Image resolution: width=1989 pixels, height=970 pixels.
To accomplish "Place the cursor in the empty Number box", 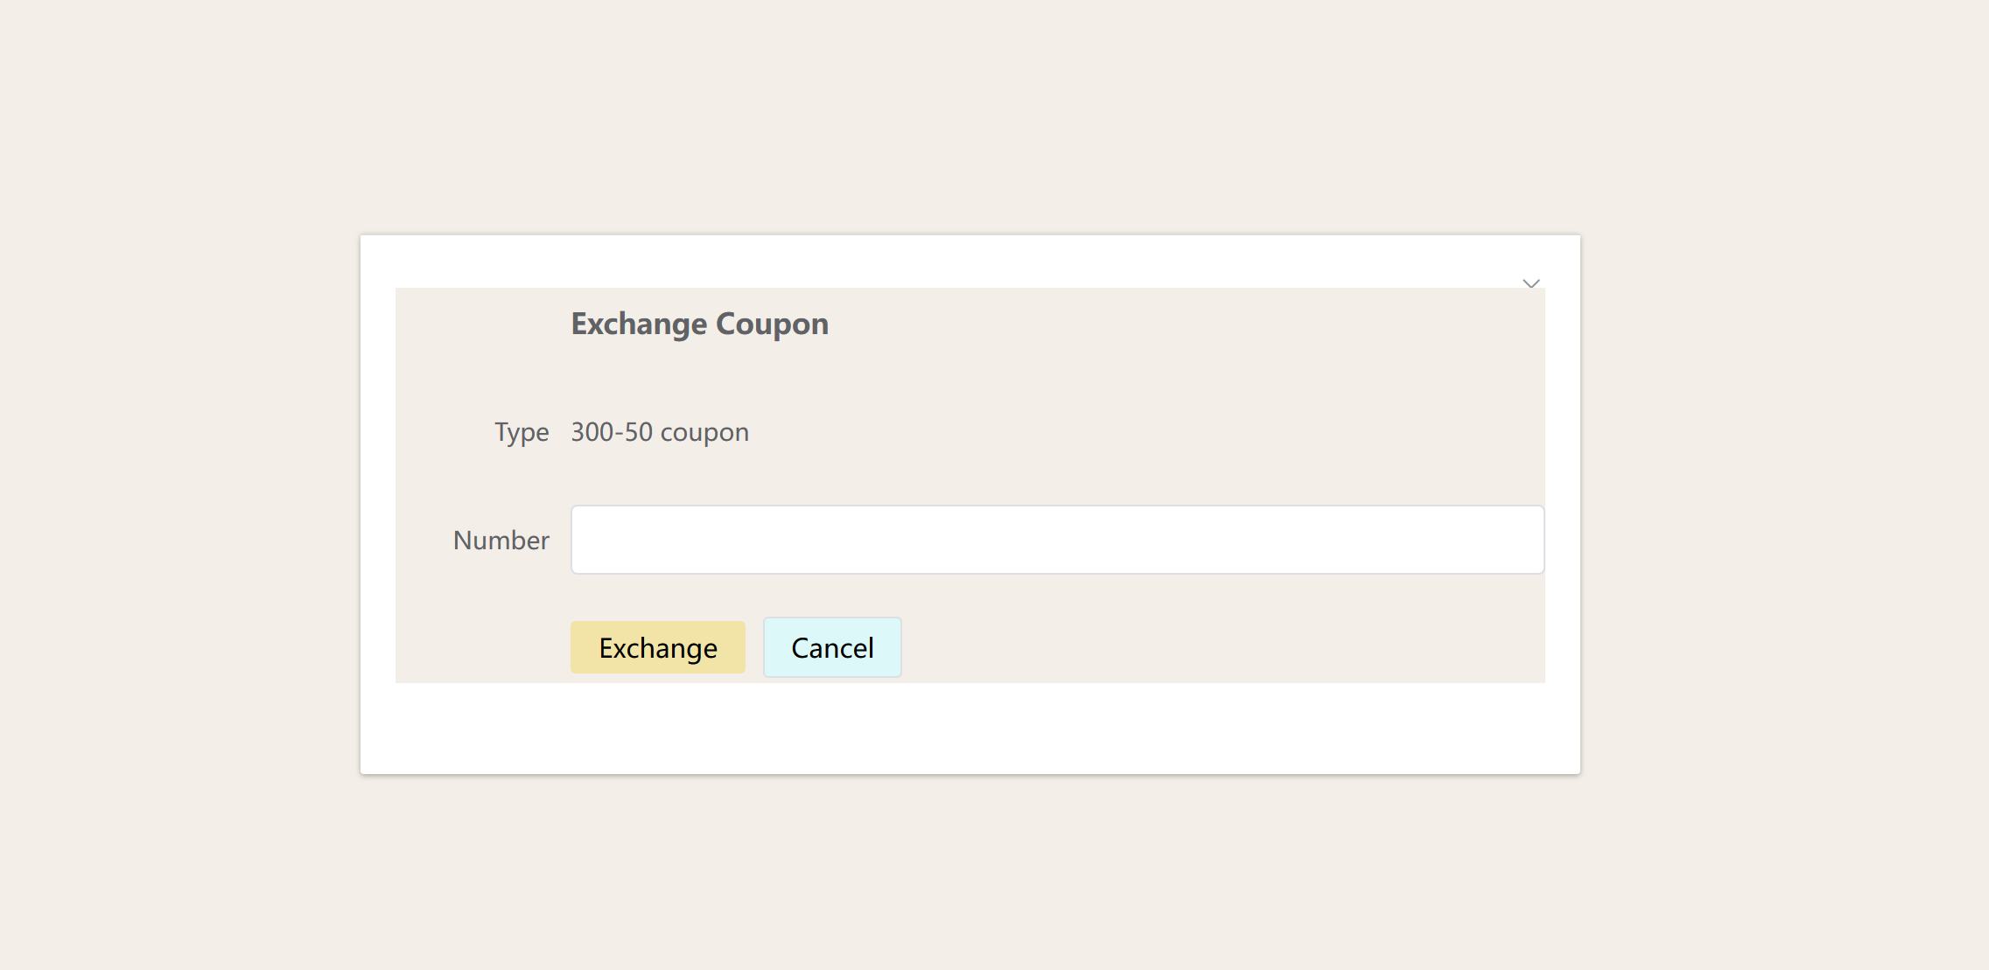I will point(1057,540).
